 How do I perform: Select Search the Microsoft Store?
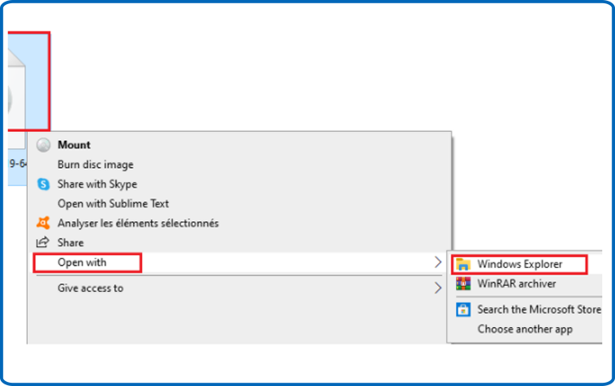click(x=539, y=309)
